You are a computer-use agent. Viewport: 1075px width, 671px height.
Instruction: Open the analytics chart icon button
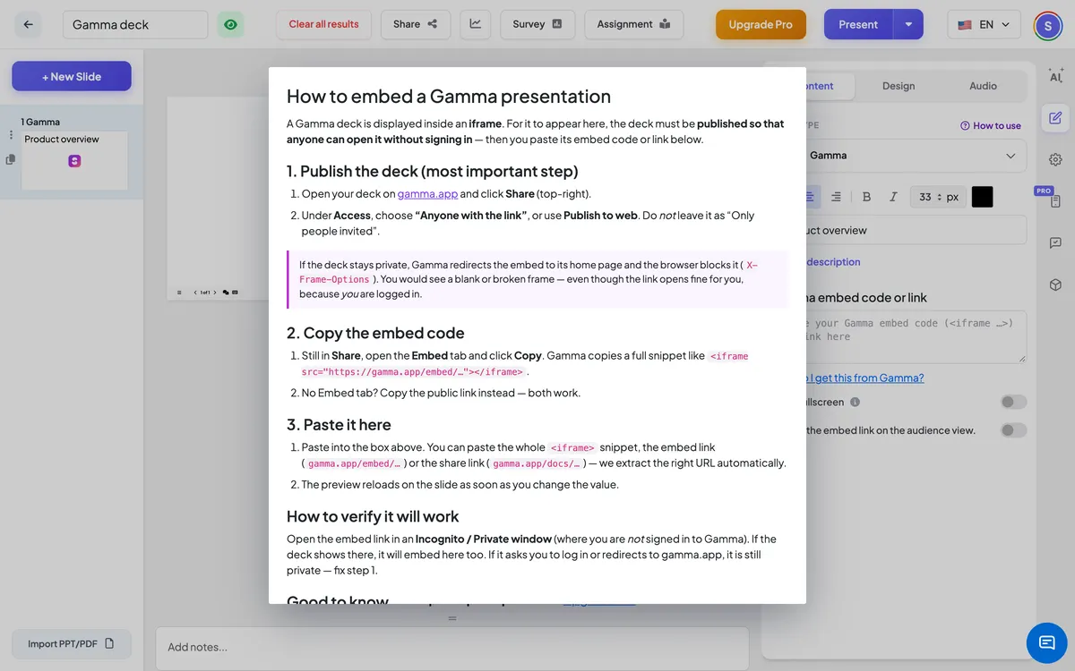coord(475,24)
